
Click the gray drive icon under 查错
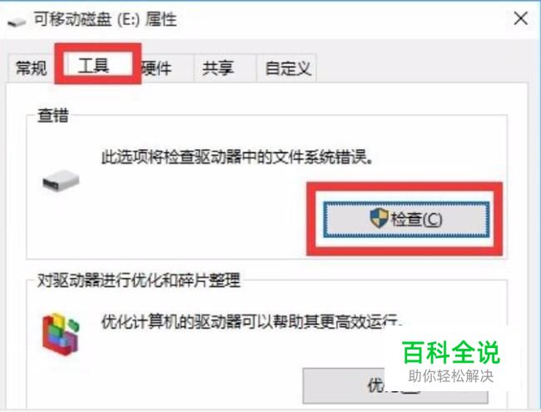(61, 180)
